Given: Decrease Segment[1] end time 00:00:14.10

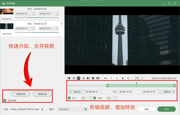Looking at the screenshot, I should pyautogui.click(x=57, y=15).
